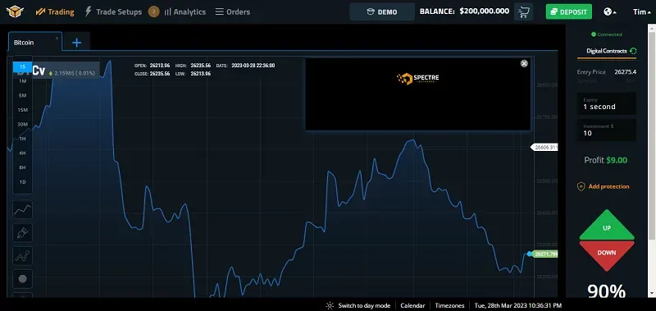Click the green DEPOSIT button
Viewport: 656px width, 311px height.
tap(568, 11)
